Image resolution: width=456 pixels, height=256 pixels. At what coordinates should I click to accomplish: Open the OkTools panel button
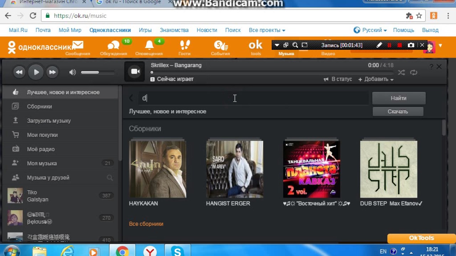421,238
